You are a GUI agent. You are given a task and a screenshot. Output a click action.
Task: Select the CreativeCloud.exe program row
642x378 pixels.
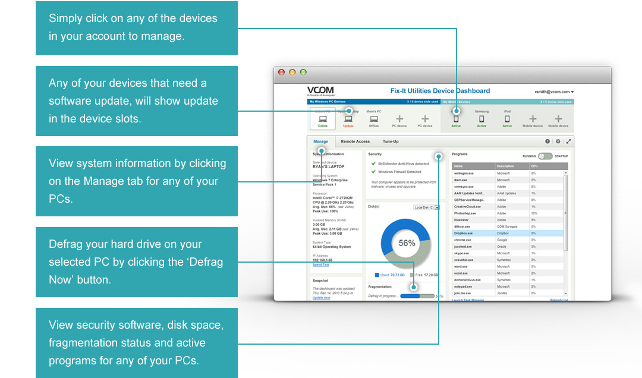pyautogui.click(x=508, y=206)
